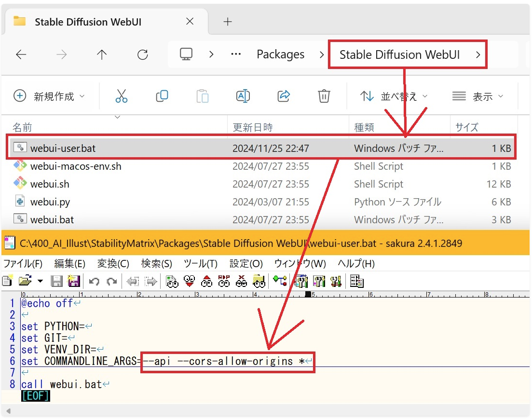Click Packages in the breadcrumb
532x420 pixels.
[280, 54]
